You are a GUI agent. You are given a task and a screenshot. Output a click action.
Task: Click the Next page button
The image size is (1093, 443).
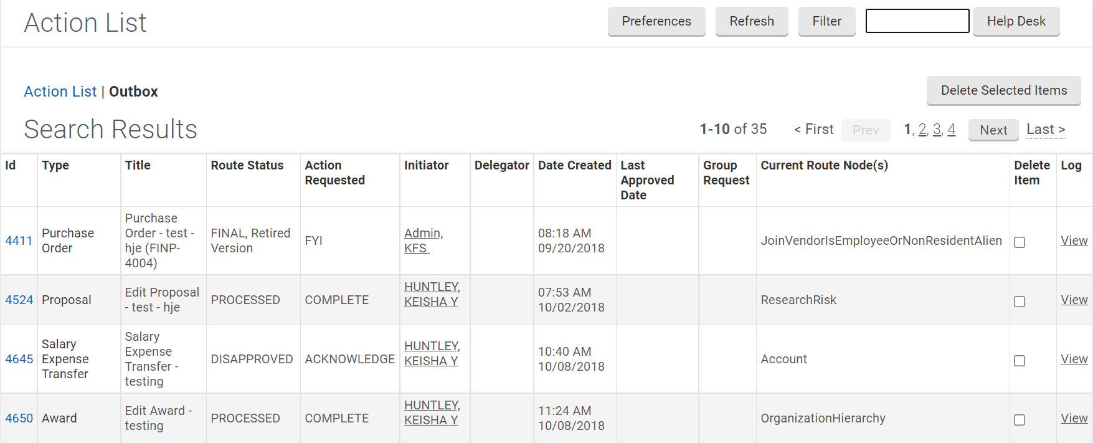tap(993, 130)
